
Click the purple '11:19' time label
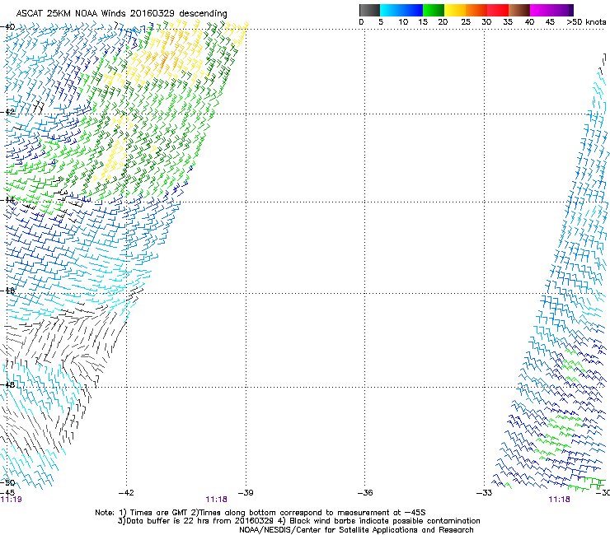[x=11, y=500]
